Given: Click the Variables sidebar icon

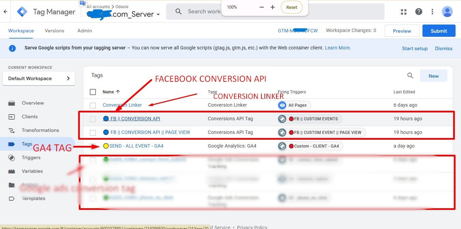Looking at the screenshot, I should coord(12,171).
